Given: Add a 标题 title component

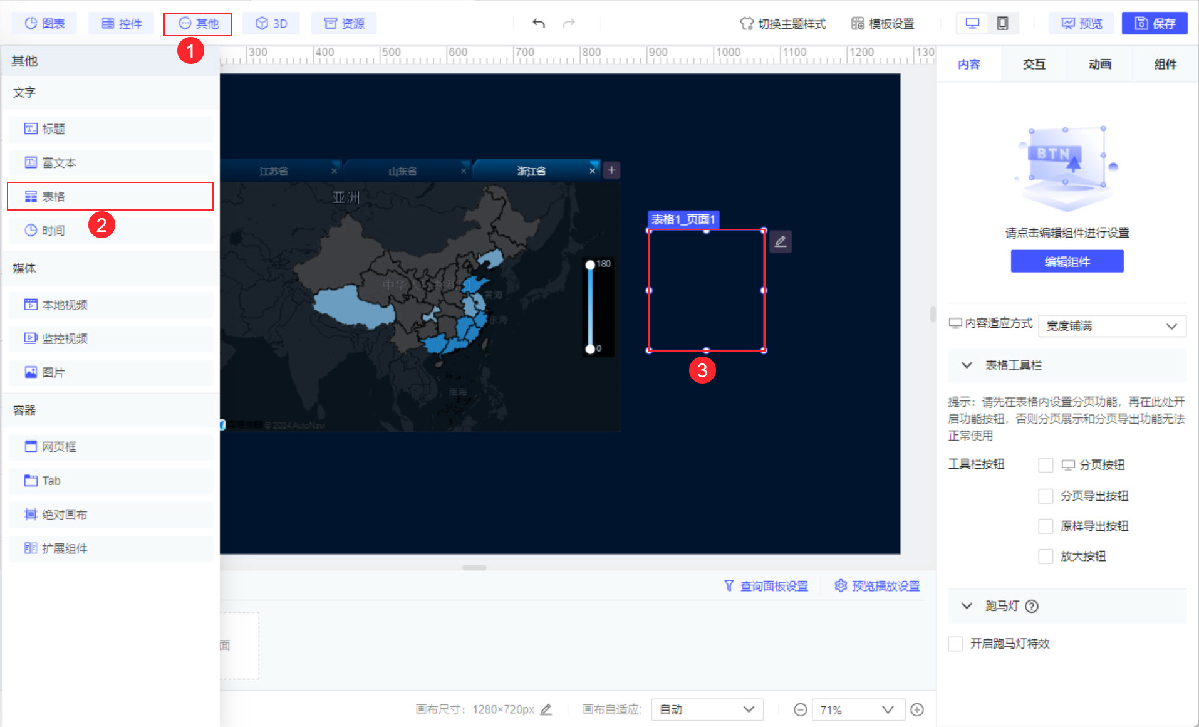Looking at the screenshot, I should tap(110, 129).
